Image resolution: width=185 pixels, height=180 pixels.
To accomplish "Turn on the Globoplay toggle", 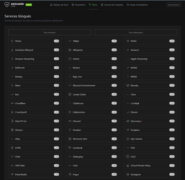I will point(114,157).
